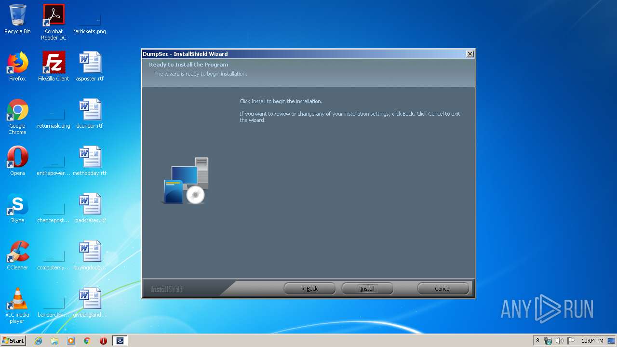Launch Opera desktop shortcut
617x347 pixels.
point(17,161)
